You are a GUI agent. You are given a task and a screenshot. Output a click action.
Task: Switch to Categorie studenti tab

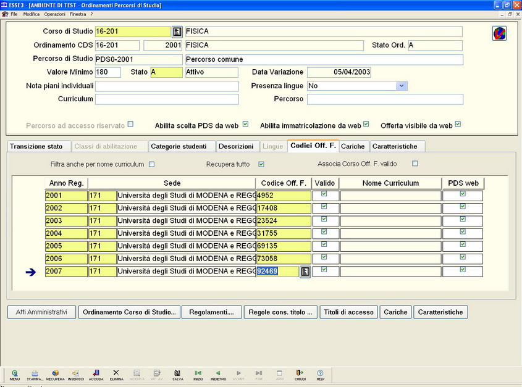click(x=182, y=146)
